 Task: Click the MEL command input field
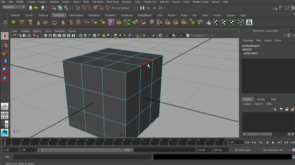coord(82,157)
